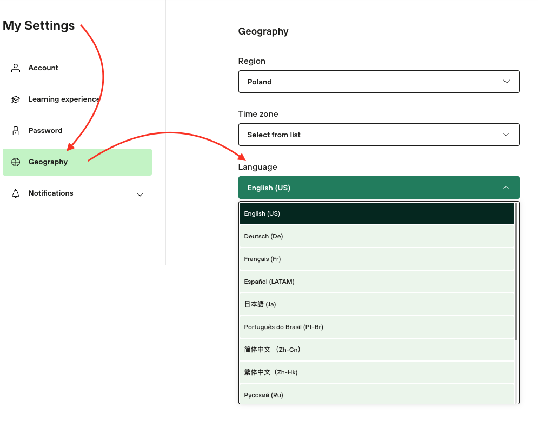Image resolution: width=538 pixels, height=428 pixels.
Task: Click the Learning experience graduation cap icon
Action: (16, 99)
